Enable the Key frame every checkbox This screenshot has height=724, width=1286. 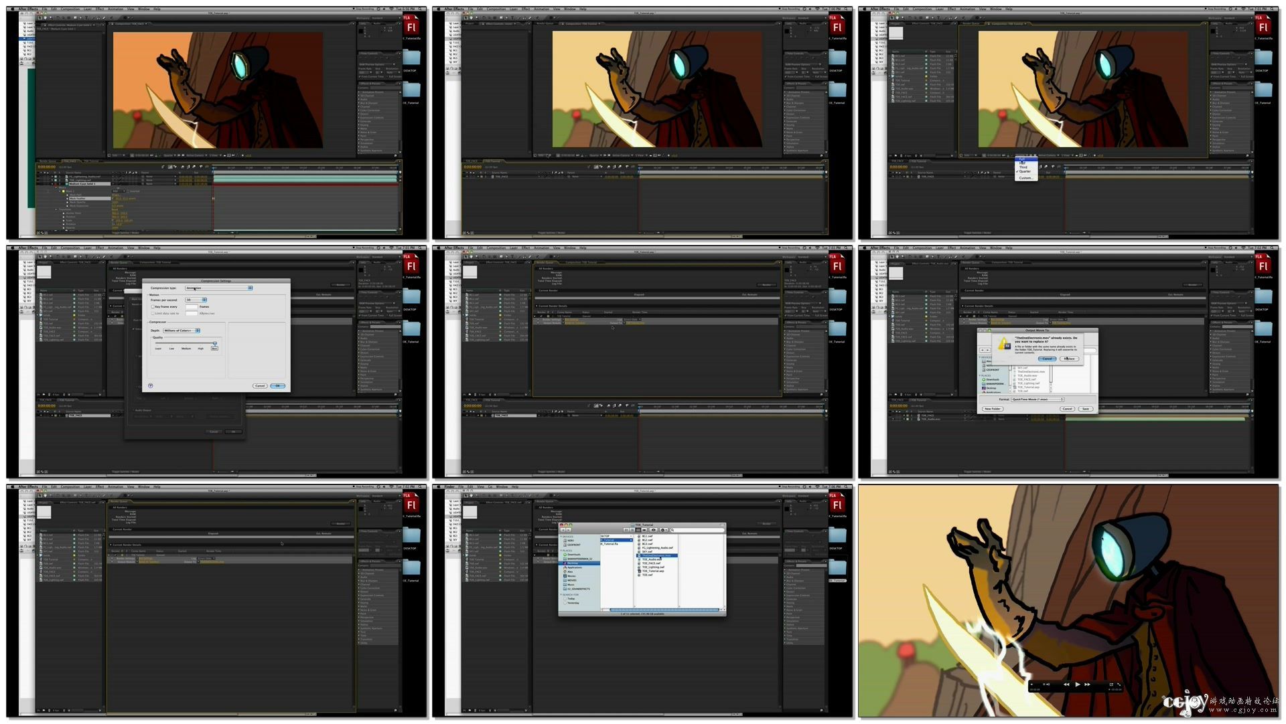coord(153,306)
